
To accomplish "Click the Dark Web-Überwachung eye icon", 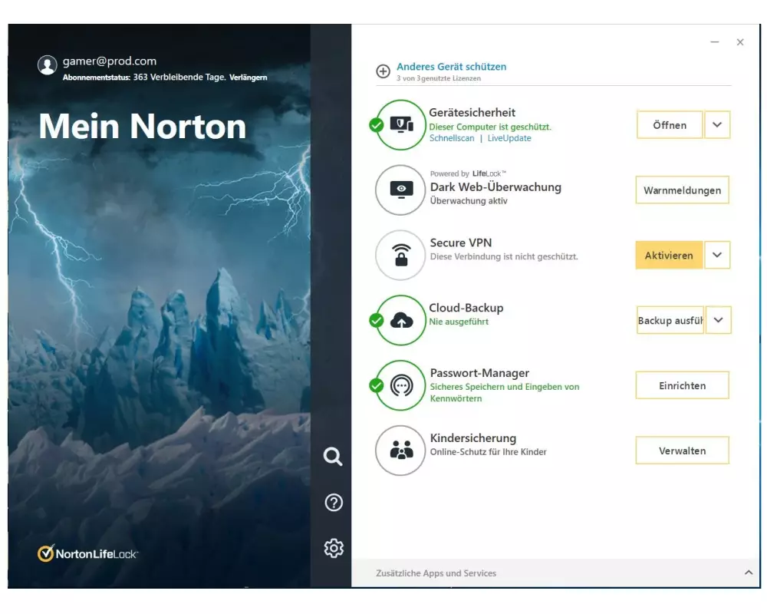I will coord(400,190).
